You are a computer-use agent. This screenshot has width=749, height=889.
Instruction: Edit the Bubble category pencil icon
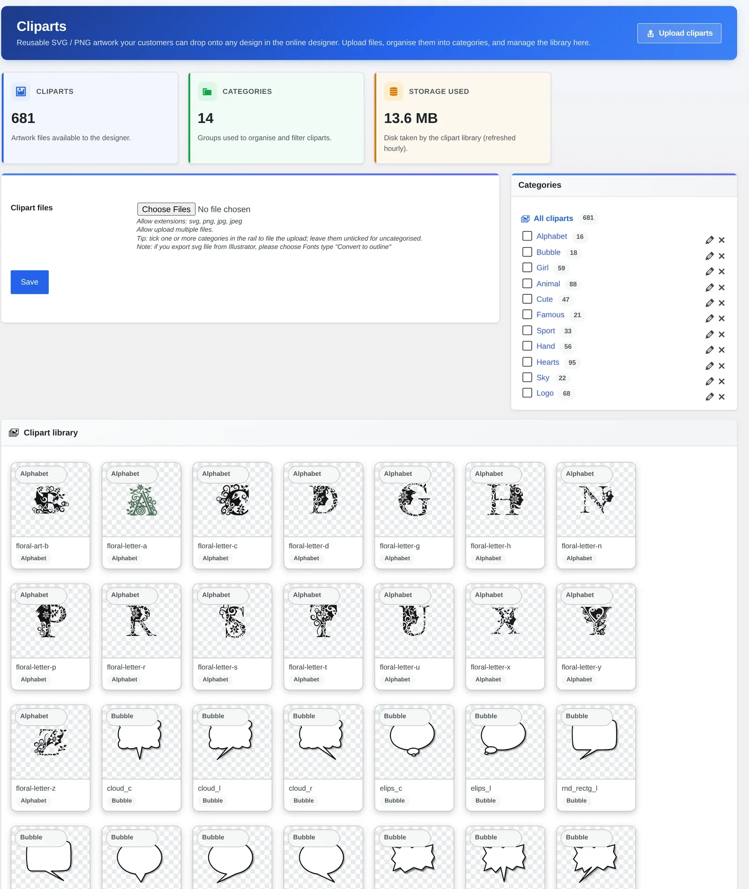(x=710, y=256)
